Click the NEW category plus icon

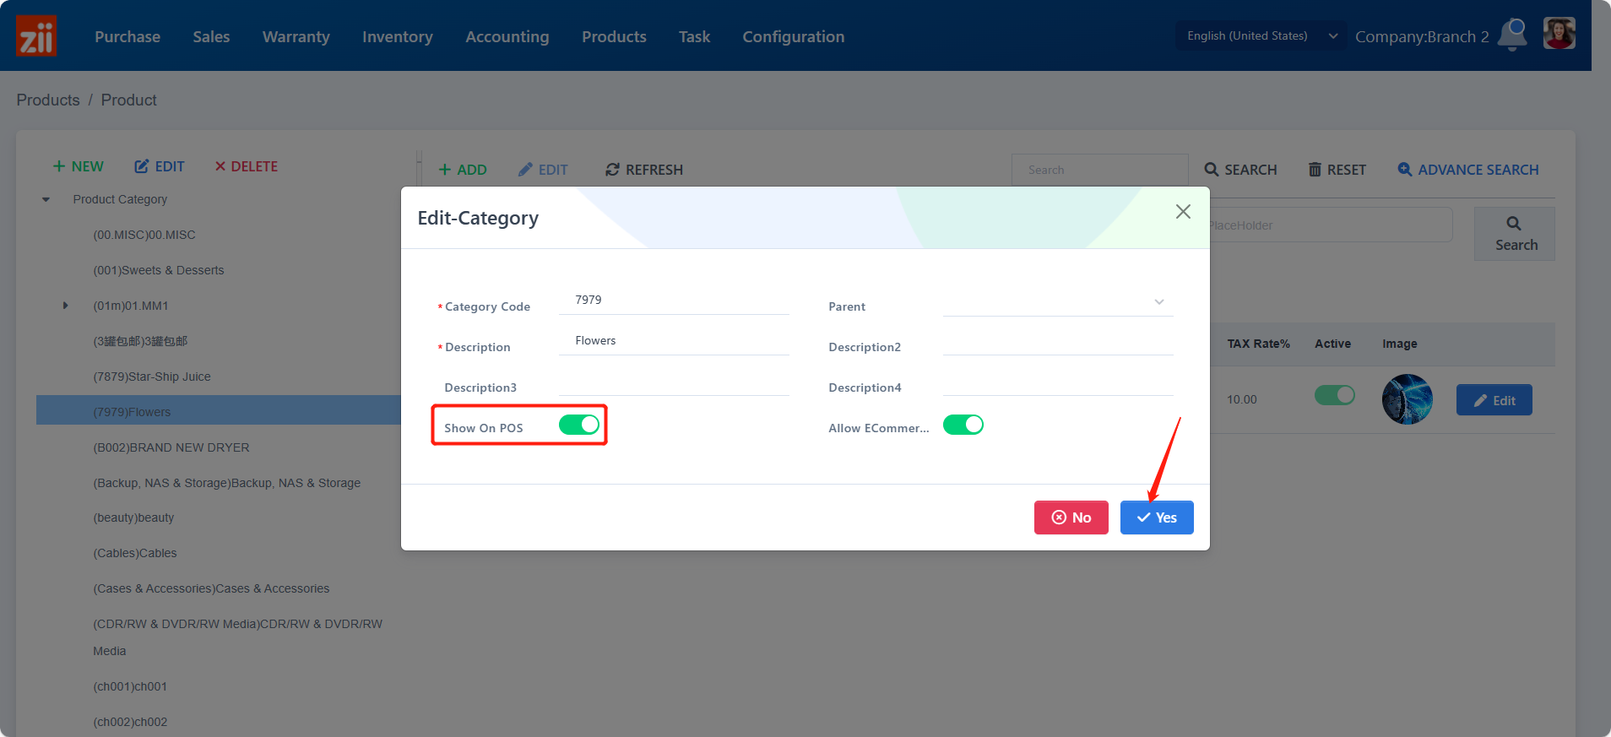pyautogui.click(x=59, y=166)
